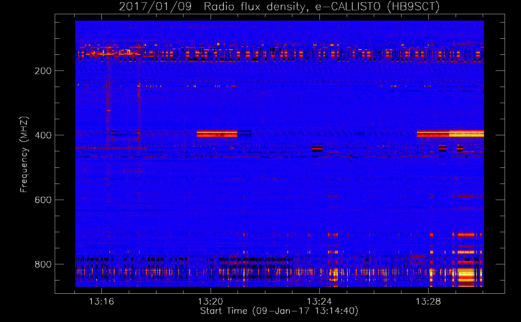The image size is (521, 322).
Task: Click the 13:20 time tick label
Action: click(210, 302)
